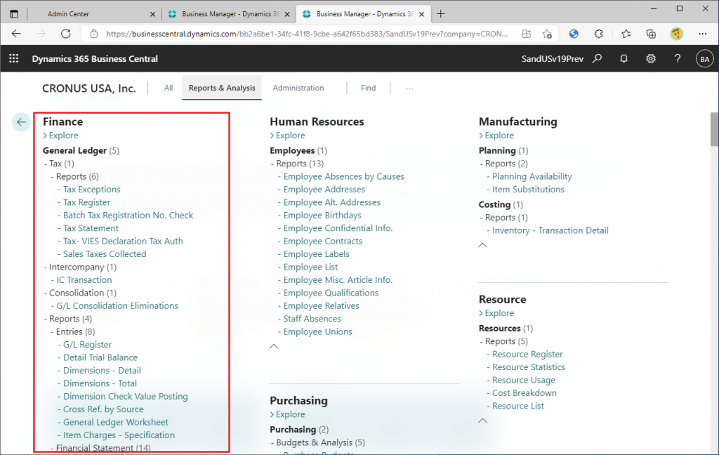Open G/L Consolidation Eliminations
Viewport: 719px width, 455px height.
[117, 305]
